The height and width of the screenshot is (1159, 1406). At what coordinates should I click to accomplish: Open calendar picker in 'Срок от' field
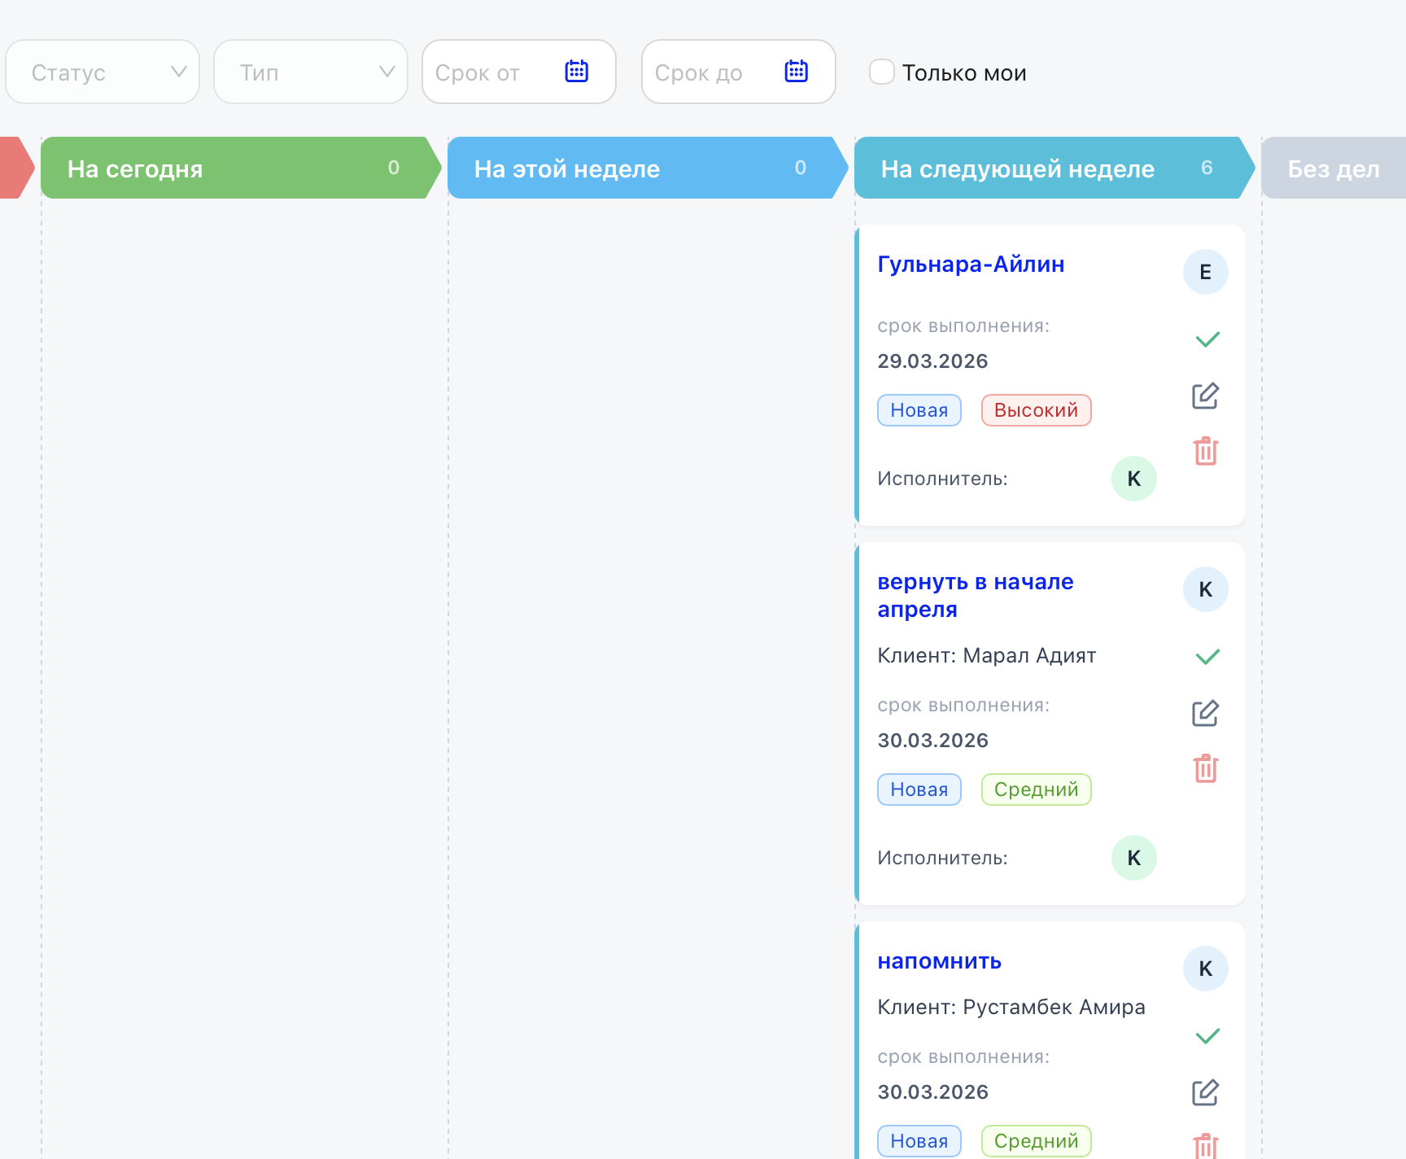[x=576, y=72]
